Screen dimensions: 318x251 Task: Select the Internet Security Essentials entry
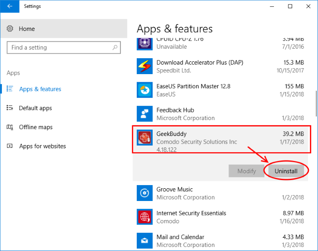coord(220,217)
